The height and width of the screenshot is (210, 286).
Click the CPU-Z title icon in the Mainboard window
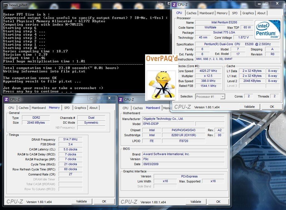[x=121, y=100]
